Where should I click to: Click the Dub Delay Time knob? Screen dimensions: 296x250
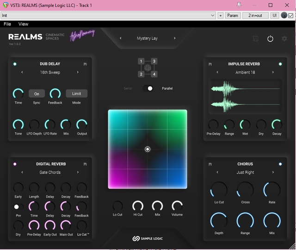pyautogui.click(x=18, y=94)
